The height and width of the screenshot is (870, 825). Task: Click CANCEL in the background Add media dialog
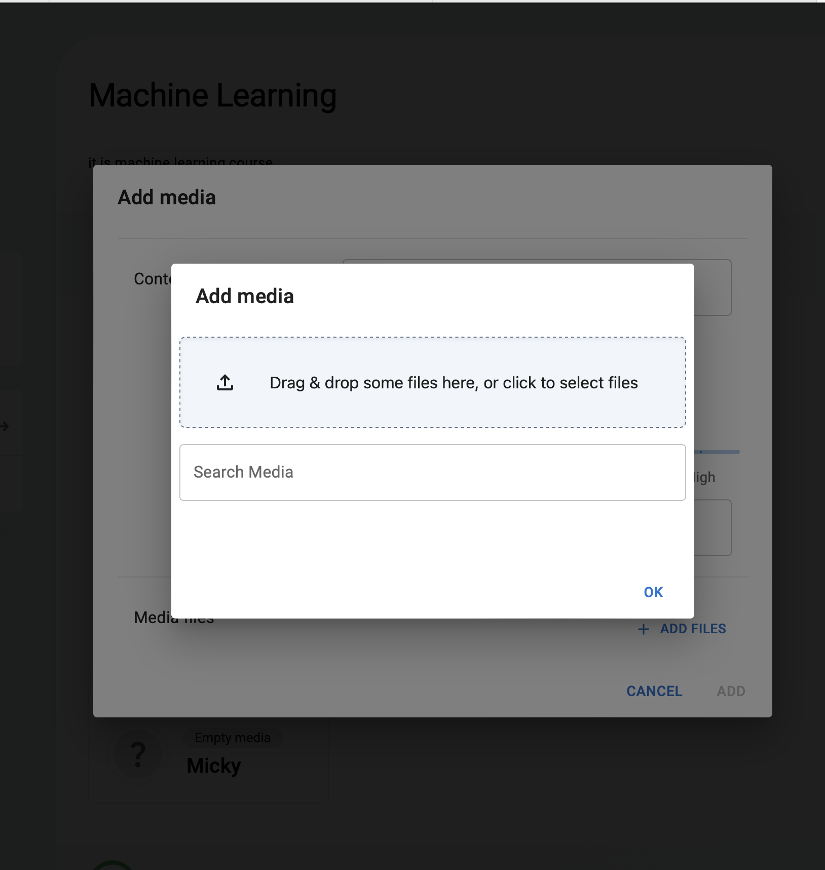click(654, 691)
